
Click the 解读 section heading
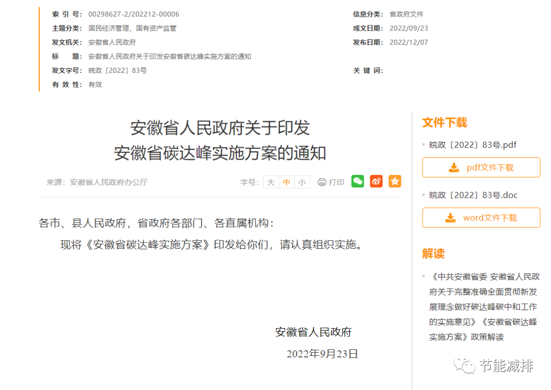(x=433, y=253)
